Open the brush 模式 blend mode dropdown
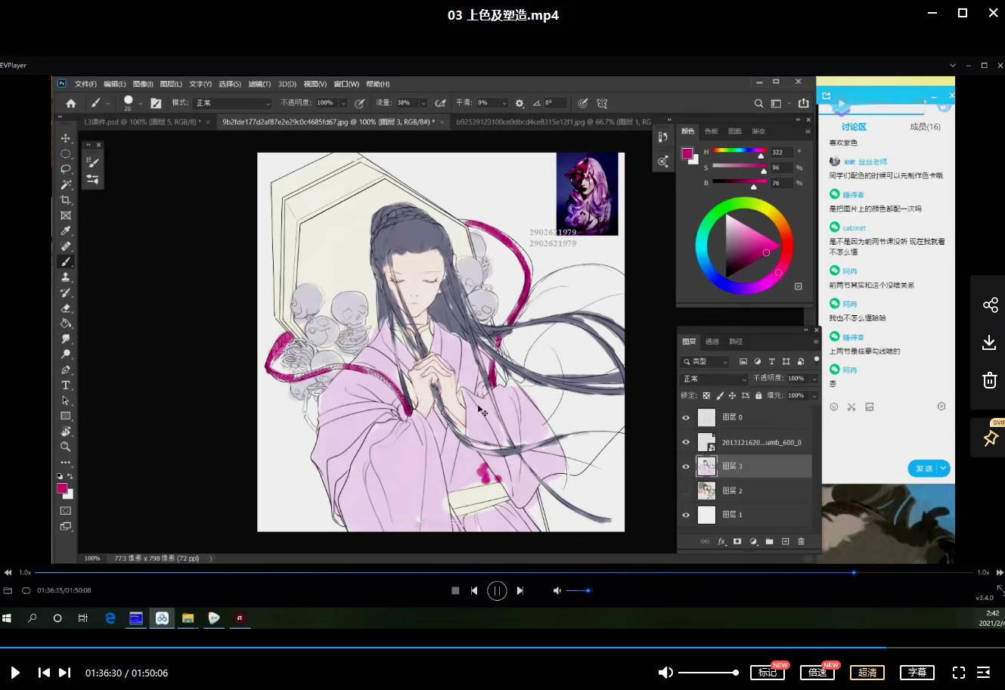1005x690 pixels. (x=231, y=103)
